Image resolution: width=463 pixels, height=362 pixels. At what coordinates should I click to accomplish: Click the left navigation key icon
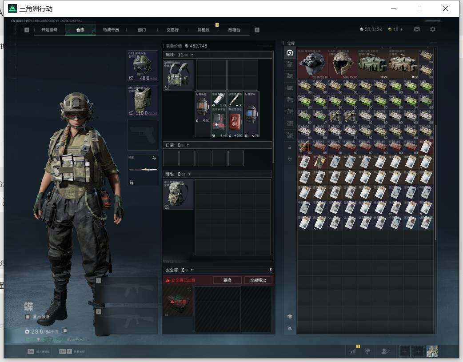(27, 30)
